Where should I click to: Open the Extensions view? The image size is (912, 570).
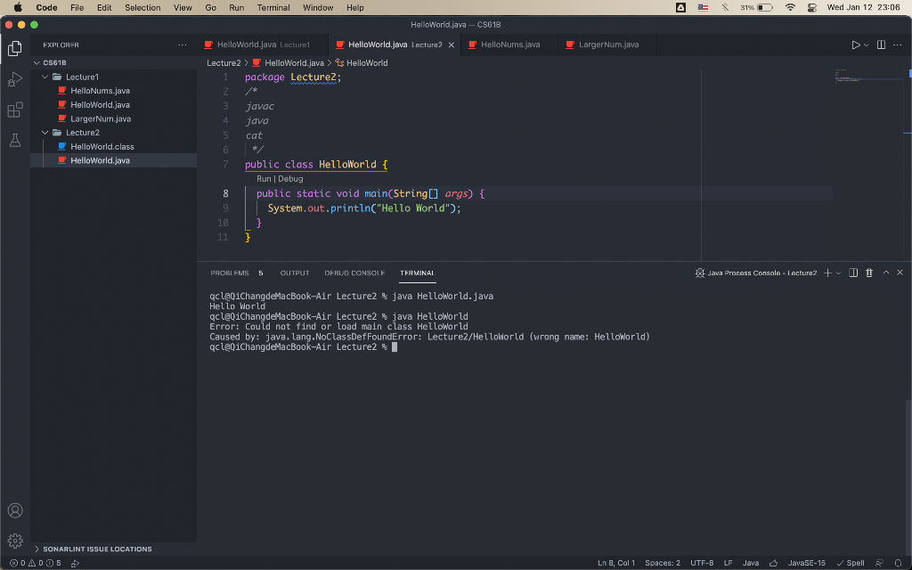point(15,110)
